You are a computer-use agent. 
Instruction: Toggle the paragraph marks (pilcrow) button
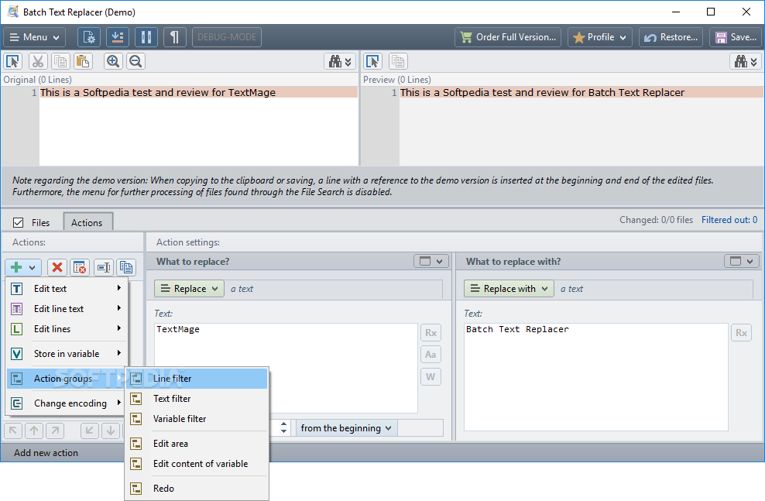pyautogui.click(x=175, y=37)
